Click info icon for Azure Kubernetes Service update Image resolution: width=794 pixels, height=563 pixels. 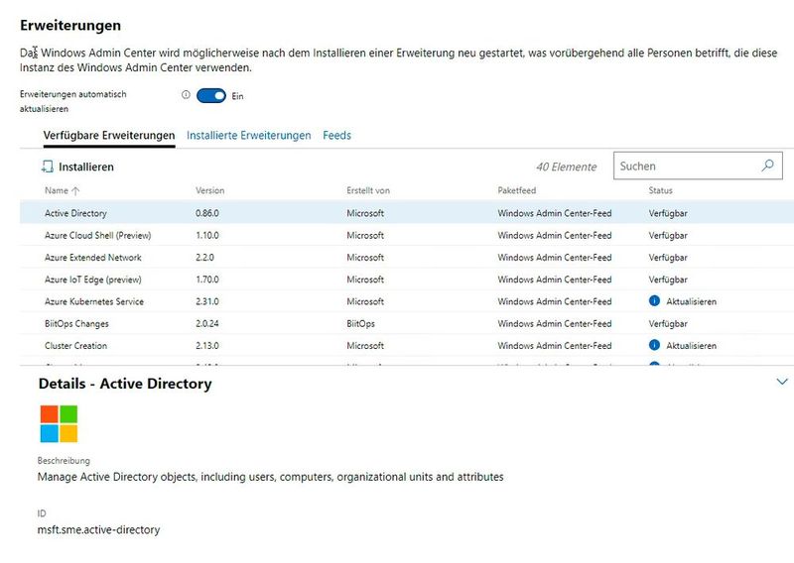[654, 301]
